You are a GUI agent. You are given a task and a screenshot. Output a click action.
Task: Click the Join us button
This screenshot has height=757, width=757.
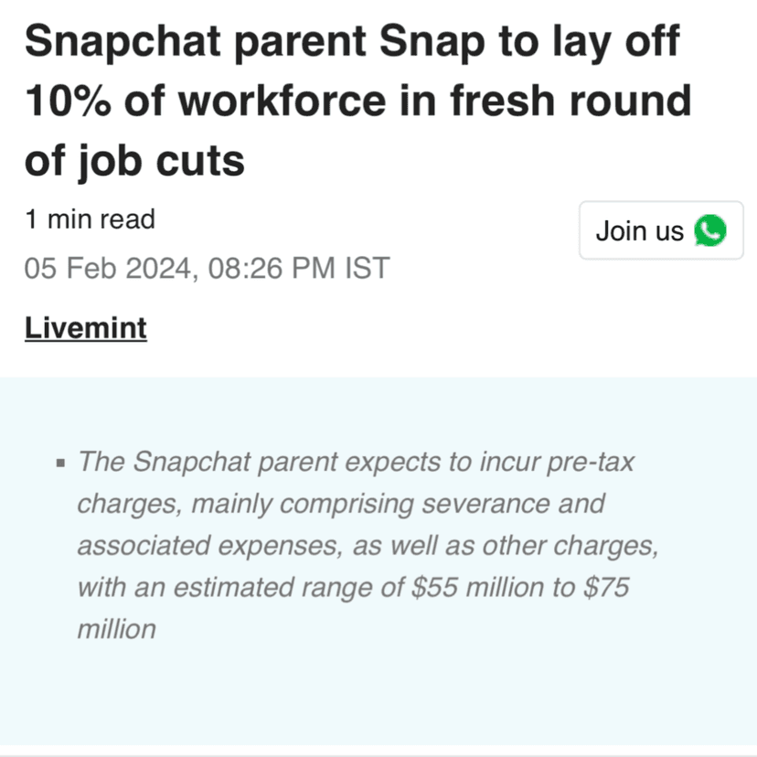[660, 230]
